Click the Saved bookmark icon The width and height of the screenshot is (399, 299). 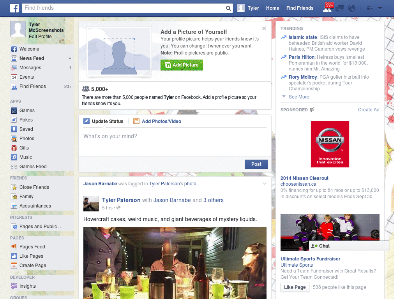pos(14,129)
